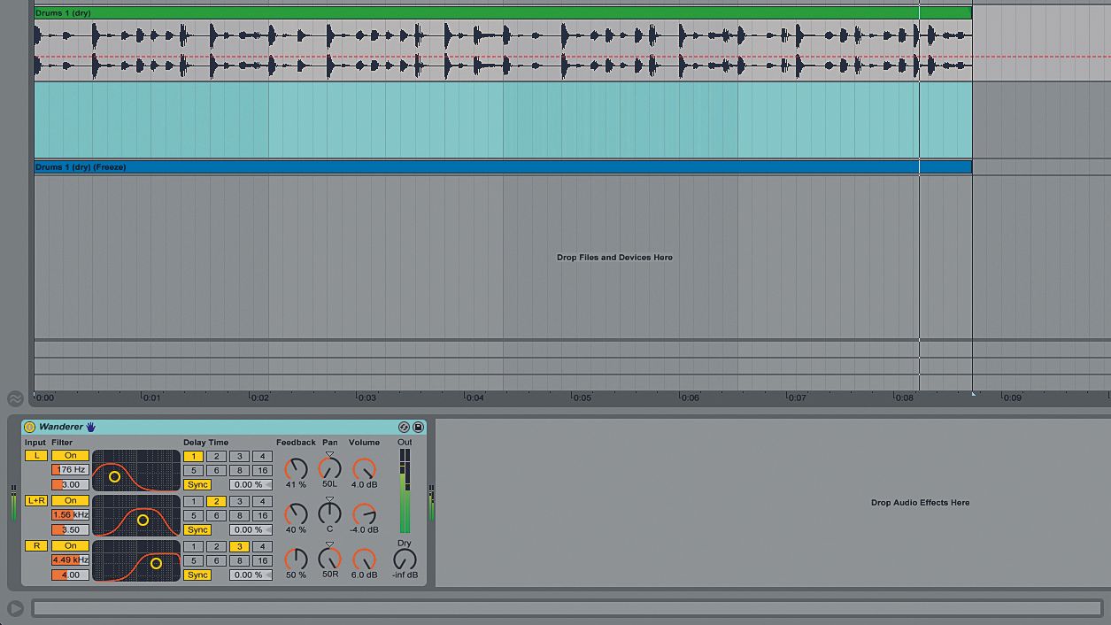
Task: Click the 3.50 filter bandwidth field
Action: (70, 530)
